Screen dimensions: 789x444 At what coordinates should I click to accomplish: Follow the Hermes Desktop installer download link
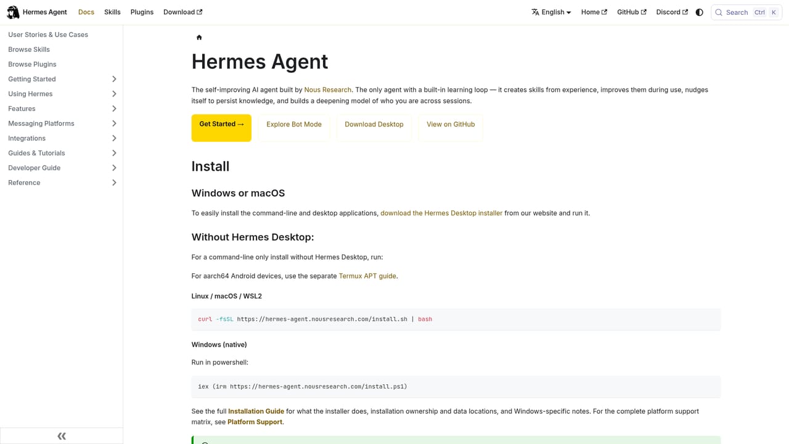441,213
